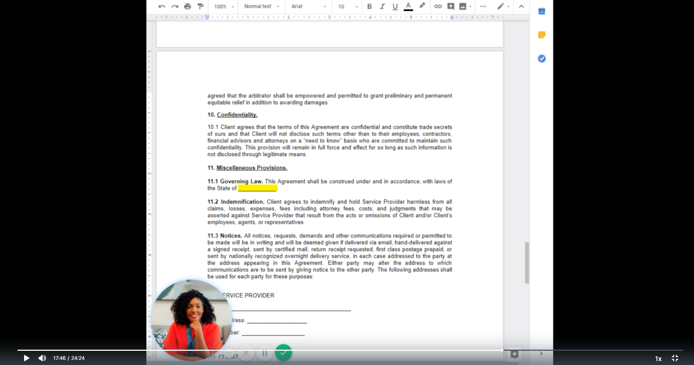The width and height of the screenshot is (694, 365).
Task: Expand side panel with right chevron
Action: coord(541,353)
